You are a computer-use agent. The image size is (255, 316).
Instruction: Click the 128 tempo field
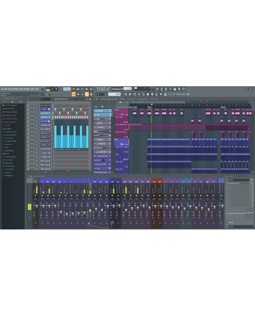tap(67, 89)
